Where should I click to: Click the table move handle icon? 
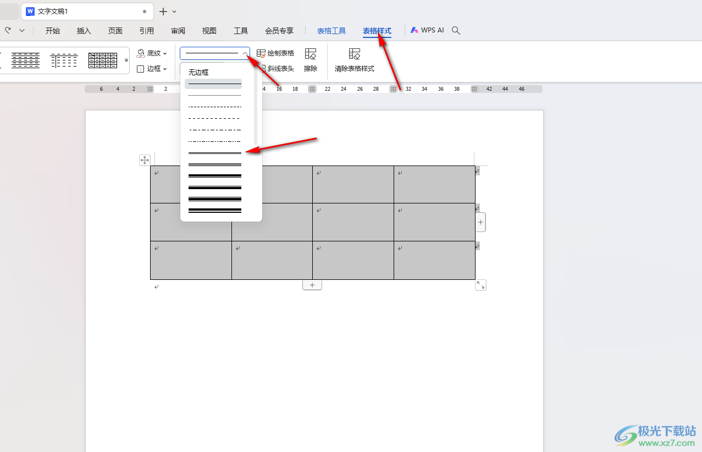(145, 160)
